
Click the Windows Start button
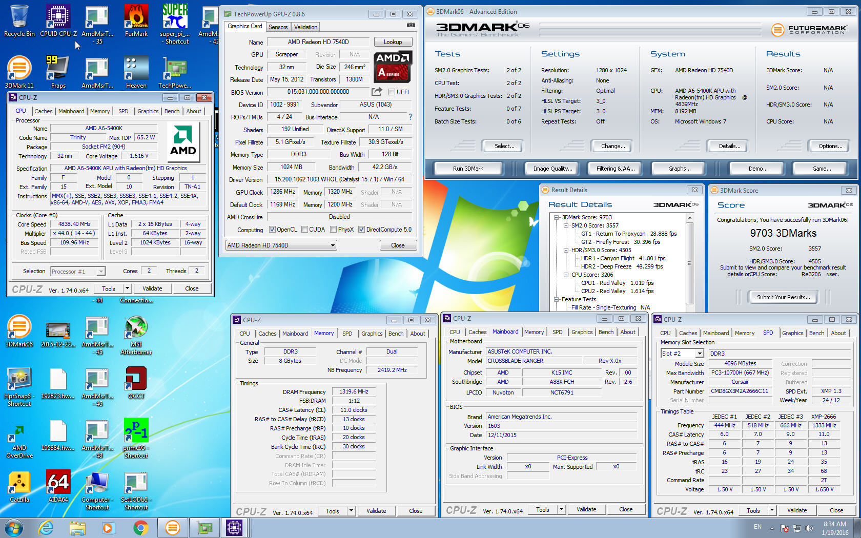13,527
